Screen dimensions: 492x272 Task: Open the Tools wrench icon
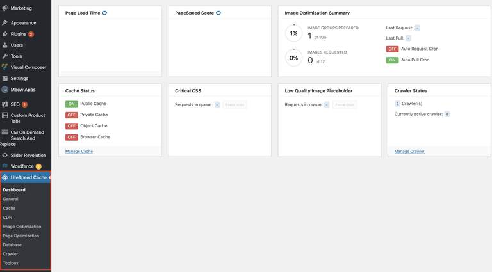coord(4,56)
